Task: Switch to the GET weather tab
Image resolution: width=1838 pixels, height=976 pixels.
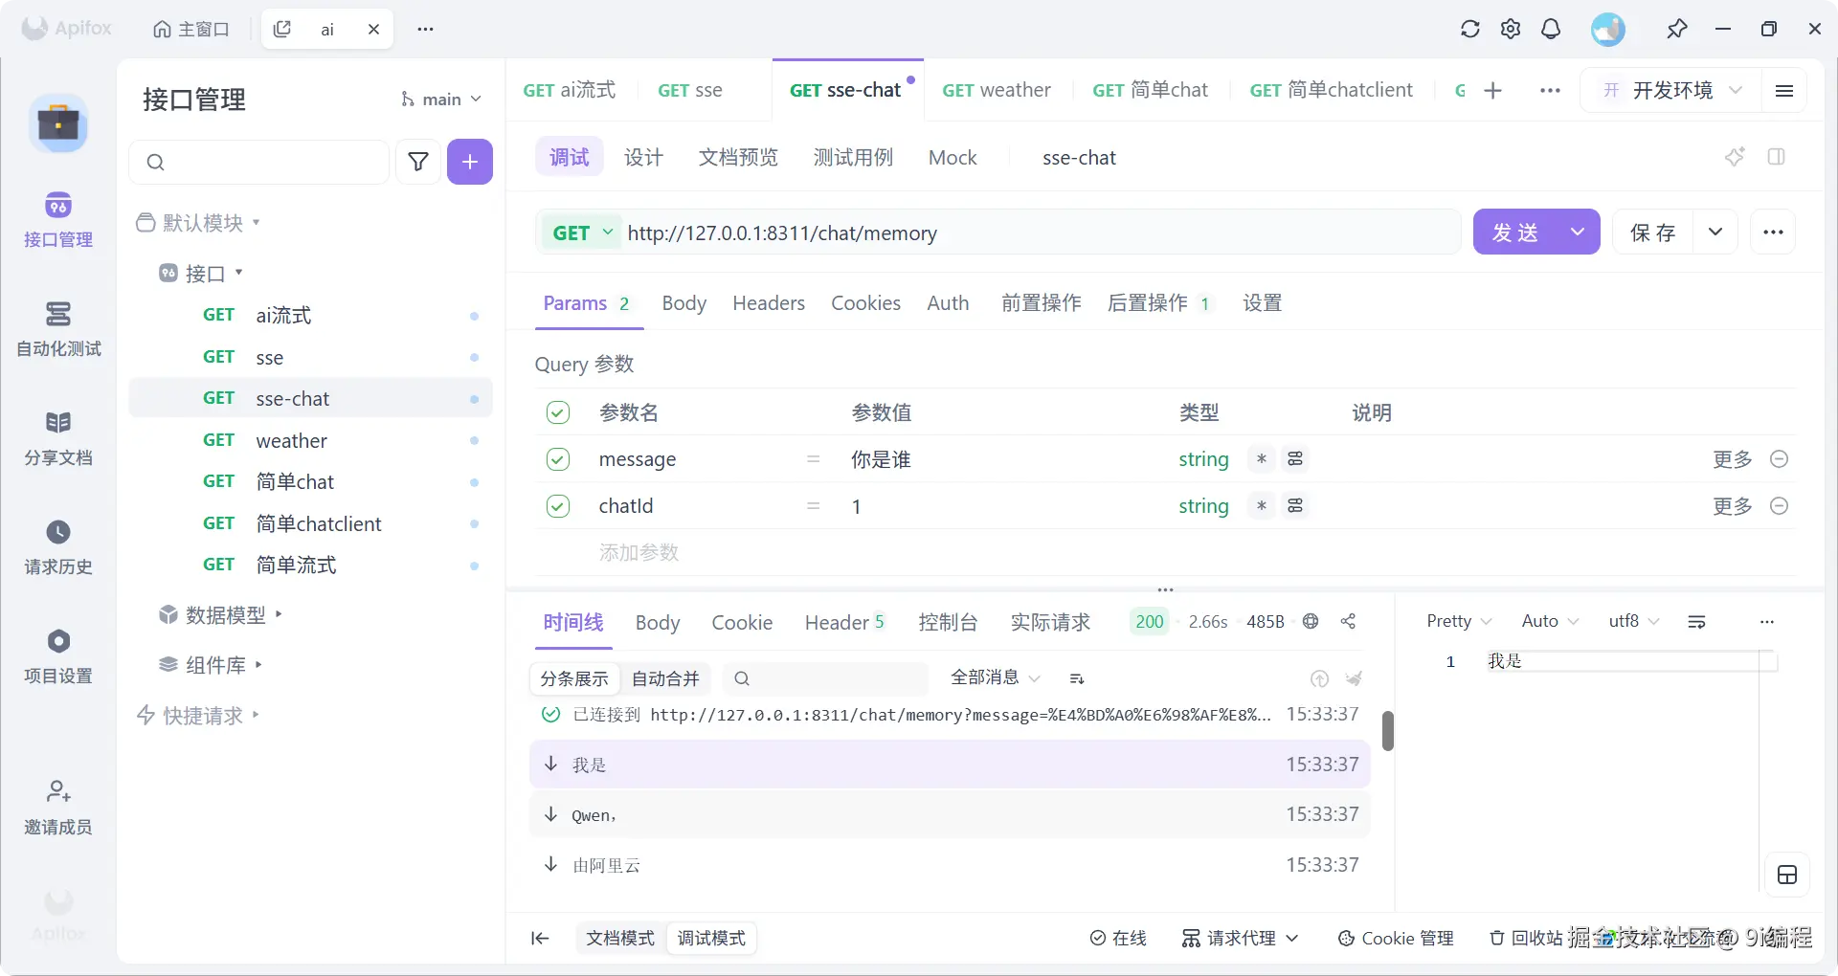Action: click(996, 90)
